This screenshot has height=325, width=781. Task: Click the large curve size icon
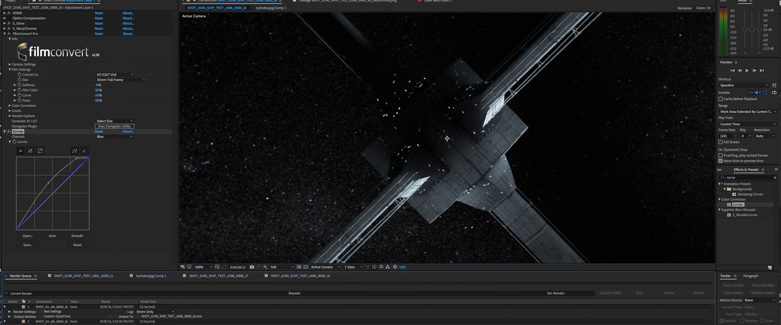[x=40, y=151]
